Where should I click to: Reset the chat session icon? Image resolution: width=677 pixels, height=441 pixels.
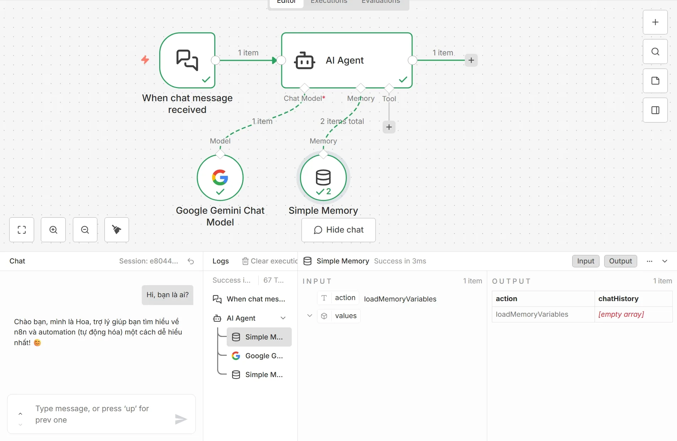pyautogui.click(x=191, y=261)
